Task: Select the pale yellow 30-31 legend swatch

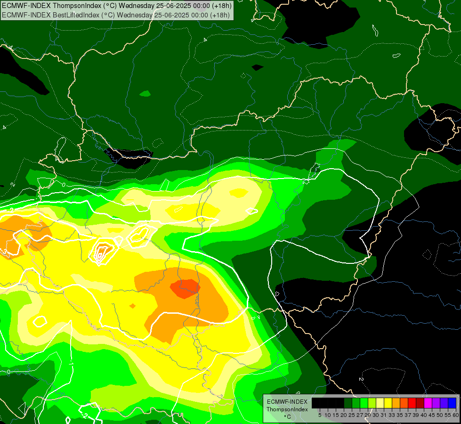Action: 380,403
